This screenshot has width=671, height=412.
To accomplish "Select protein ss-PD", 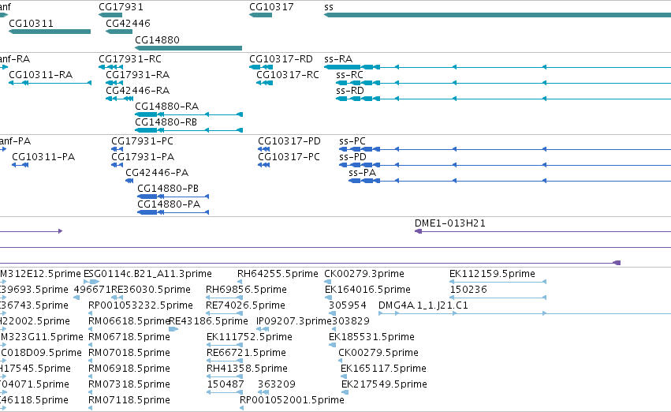I will [x=505, y=165].
